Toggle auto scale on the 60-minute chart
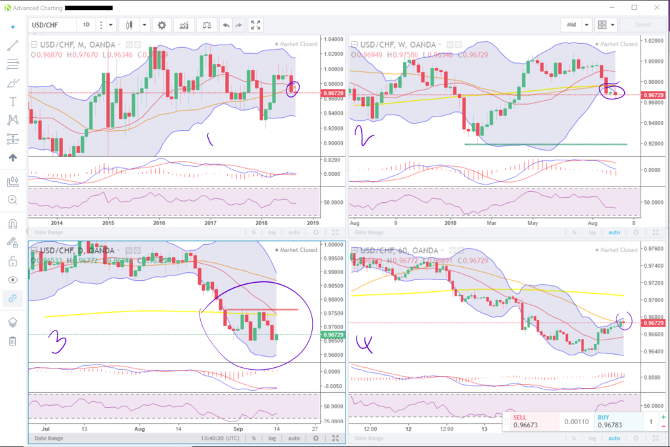 (x=614, y=438)
